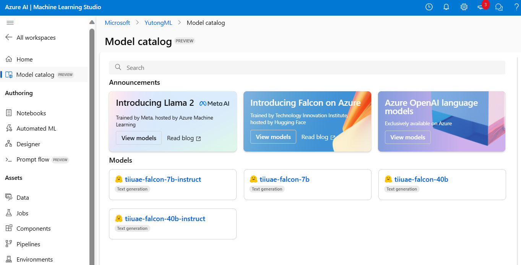Click the megaphone updates icon with badge
Viewport: 521px width, 265px height.
(481, 7)
